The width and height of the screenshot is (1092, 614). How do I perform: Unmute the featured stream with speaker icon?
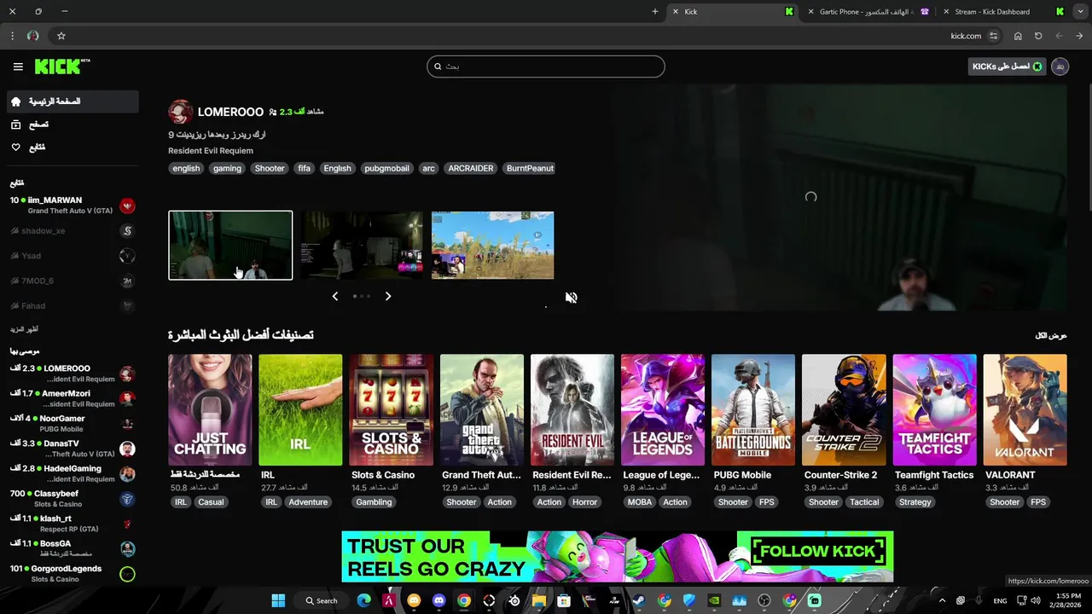click(572, 298)
